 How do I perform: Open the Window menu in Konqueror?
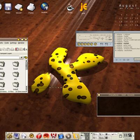[x=21, y=43]
